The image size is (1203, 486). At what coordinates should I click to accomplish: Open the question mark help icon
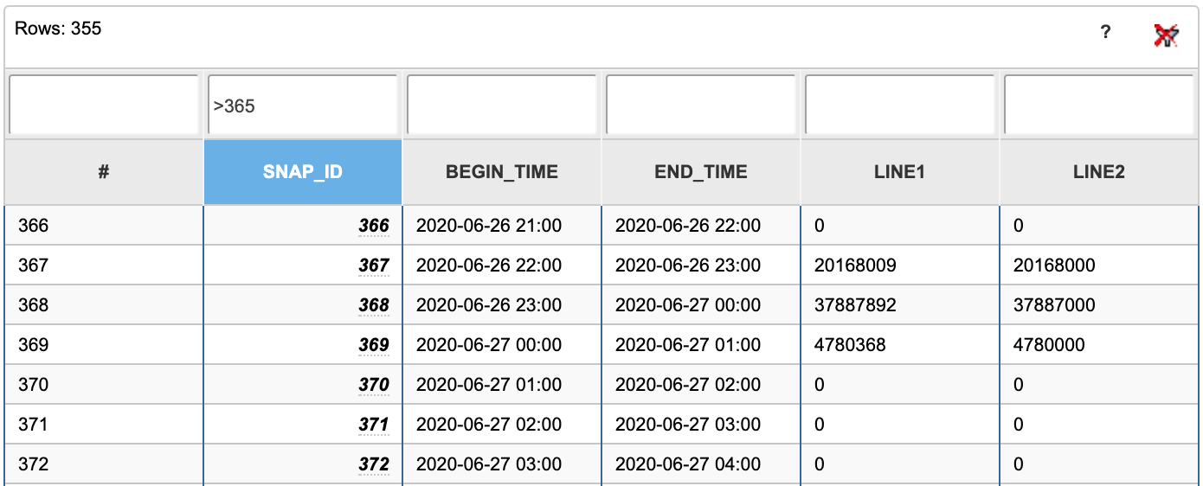pos(1106,33)
